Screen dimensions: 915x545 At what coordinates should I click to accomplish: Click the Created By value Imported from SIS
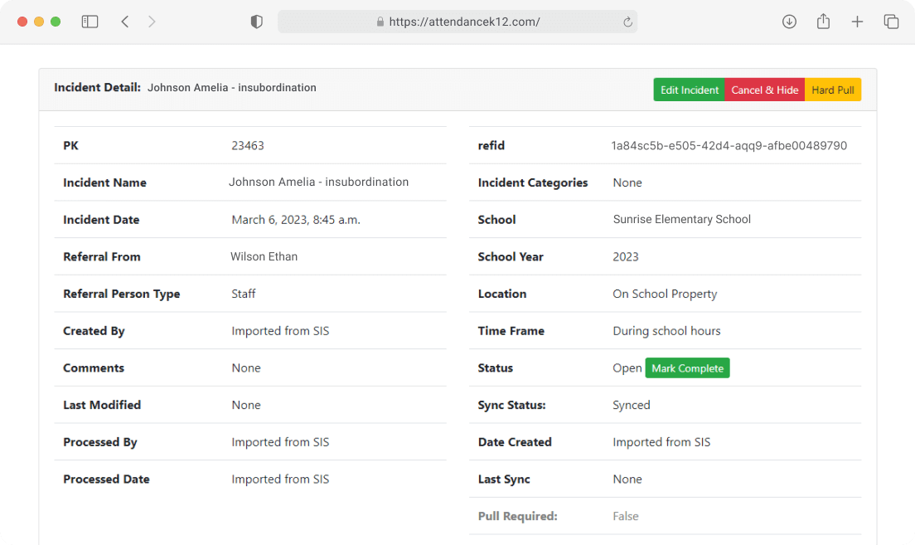(280, 331)
